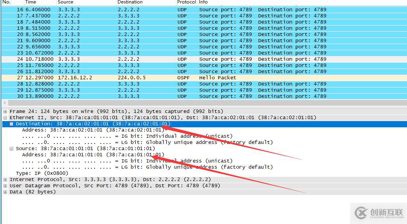Select packet 22 at time 9.656000
The width and height of the screenshot is (407, 224).
(204, 47)
